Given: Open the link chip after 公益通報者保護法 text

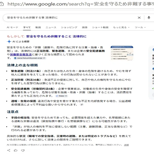Looking at the screenshot, I should point(82,105).
